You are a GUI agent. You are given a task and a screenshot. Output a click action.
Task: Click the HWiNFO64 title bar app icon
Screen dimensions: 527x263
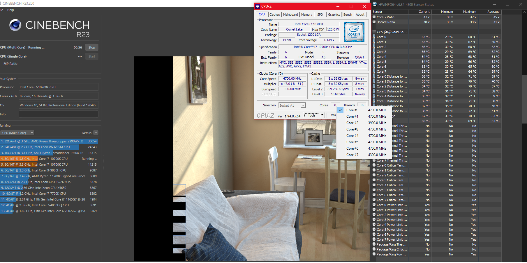[x=375, y=4]
